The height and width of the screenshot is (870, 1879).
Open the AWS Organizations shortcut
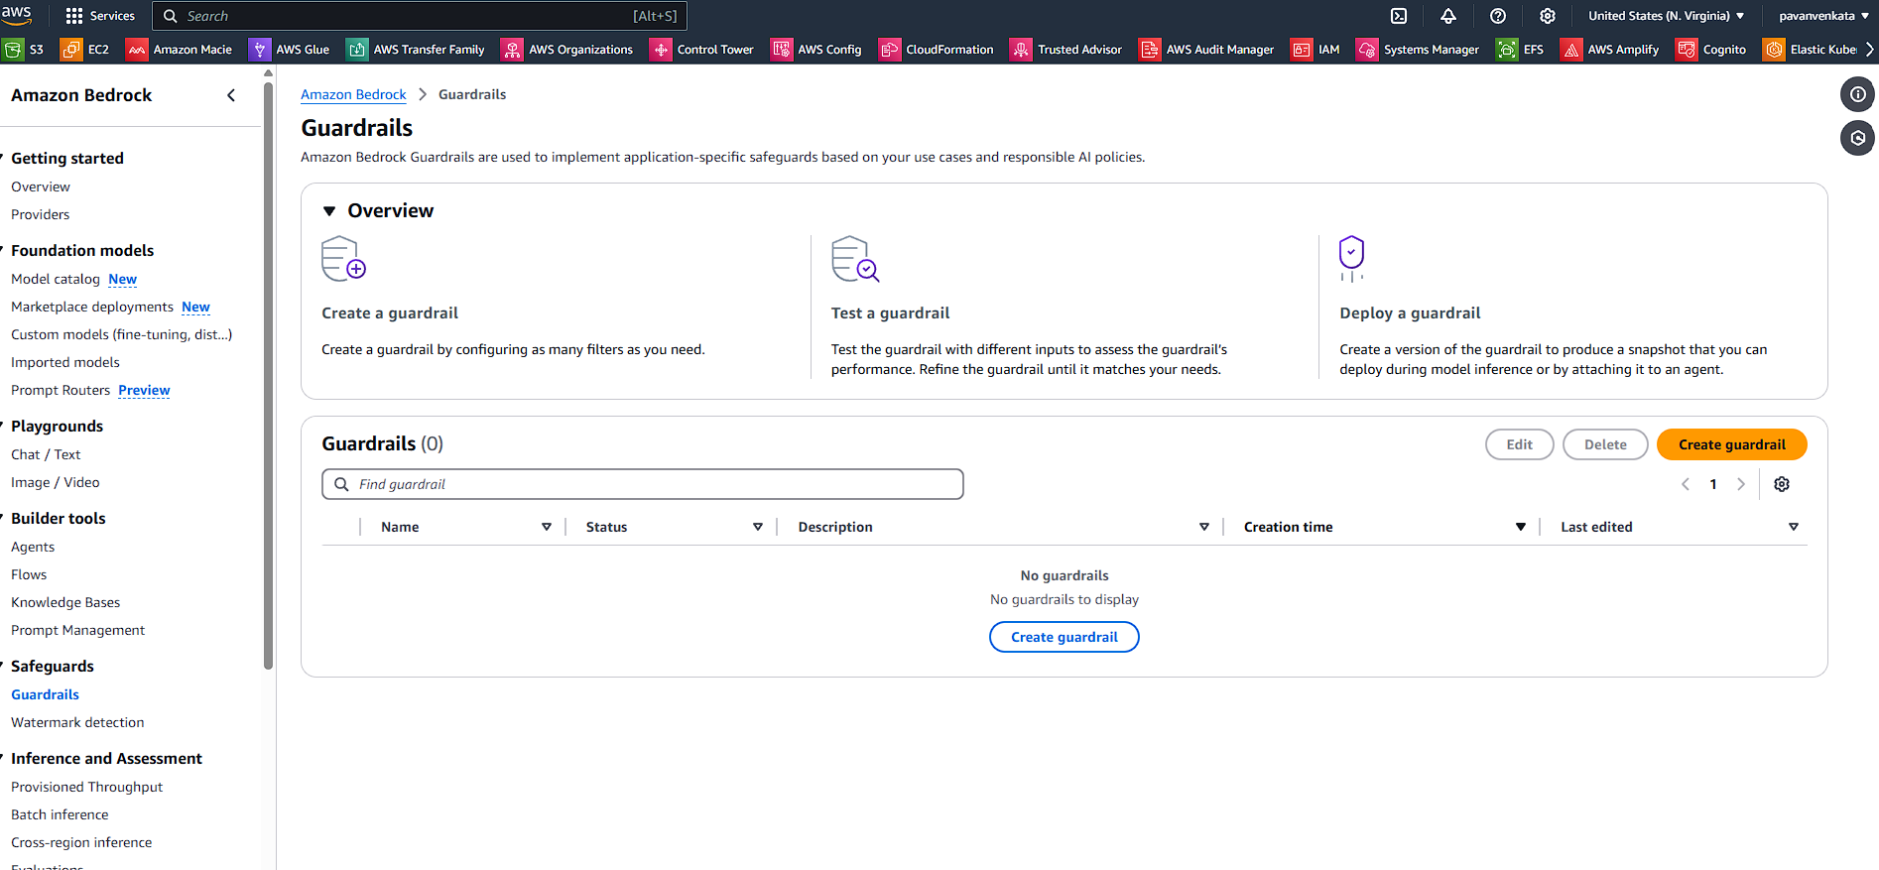coord(567,50)
